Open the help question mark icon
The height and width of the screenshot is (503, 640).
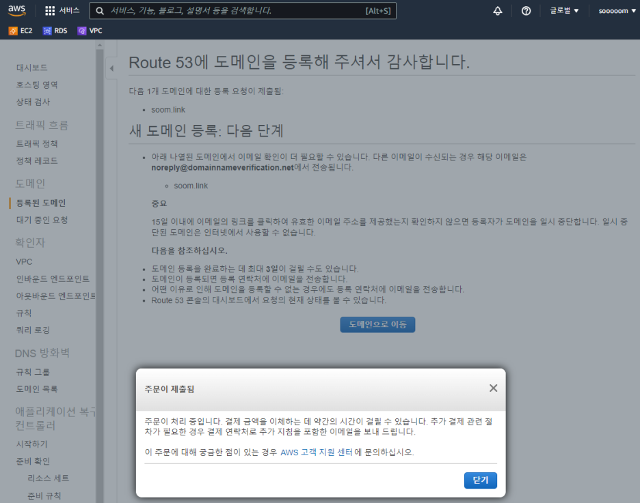[526, 11]
